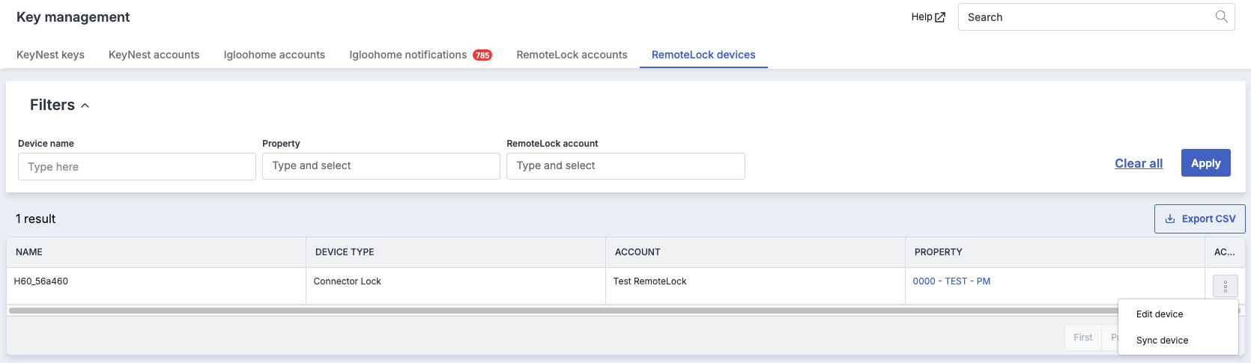The width and height of the screenshot is (1251, 363).
Task: Open the three-dot actions menu for H60_56a460
Action: pos(1226,286)
